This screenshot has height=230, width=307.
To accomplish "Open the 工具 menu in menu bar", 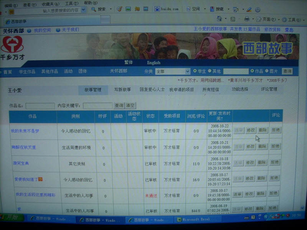I will 72,3.
